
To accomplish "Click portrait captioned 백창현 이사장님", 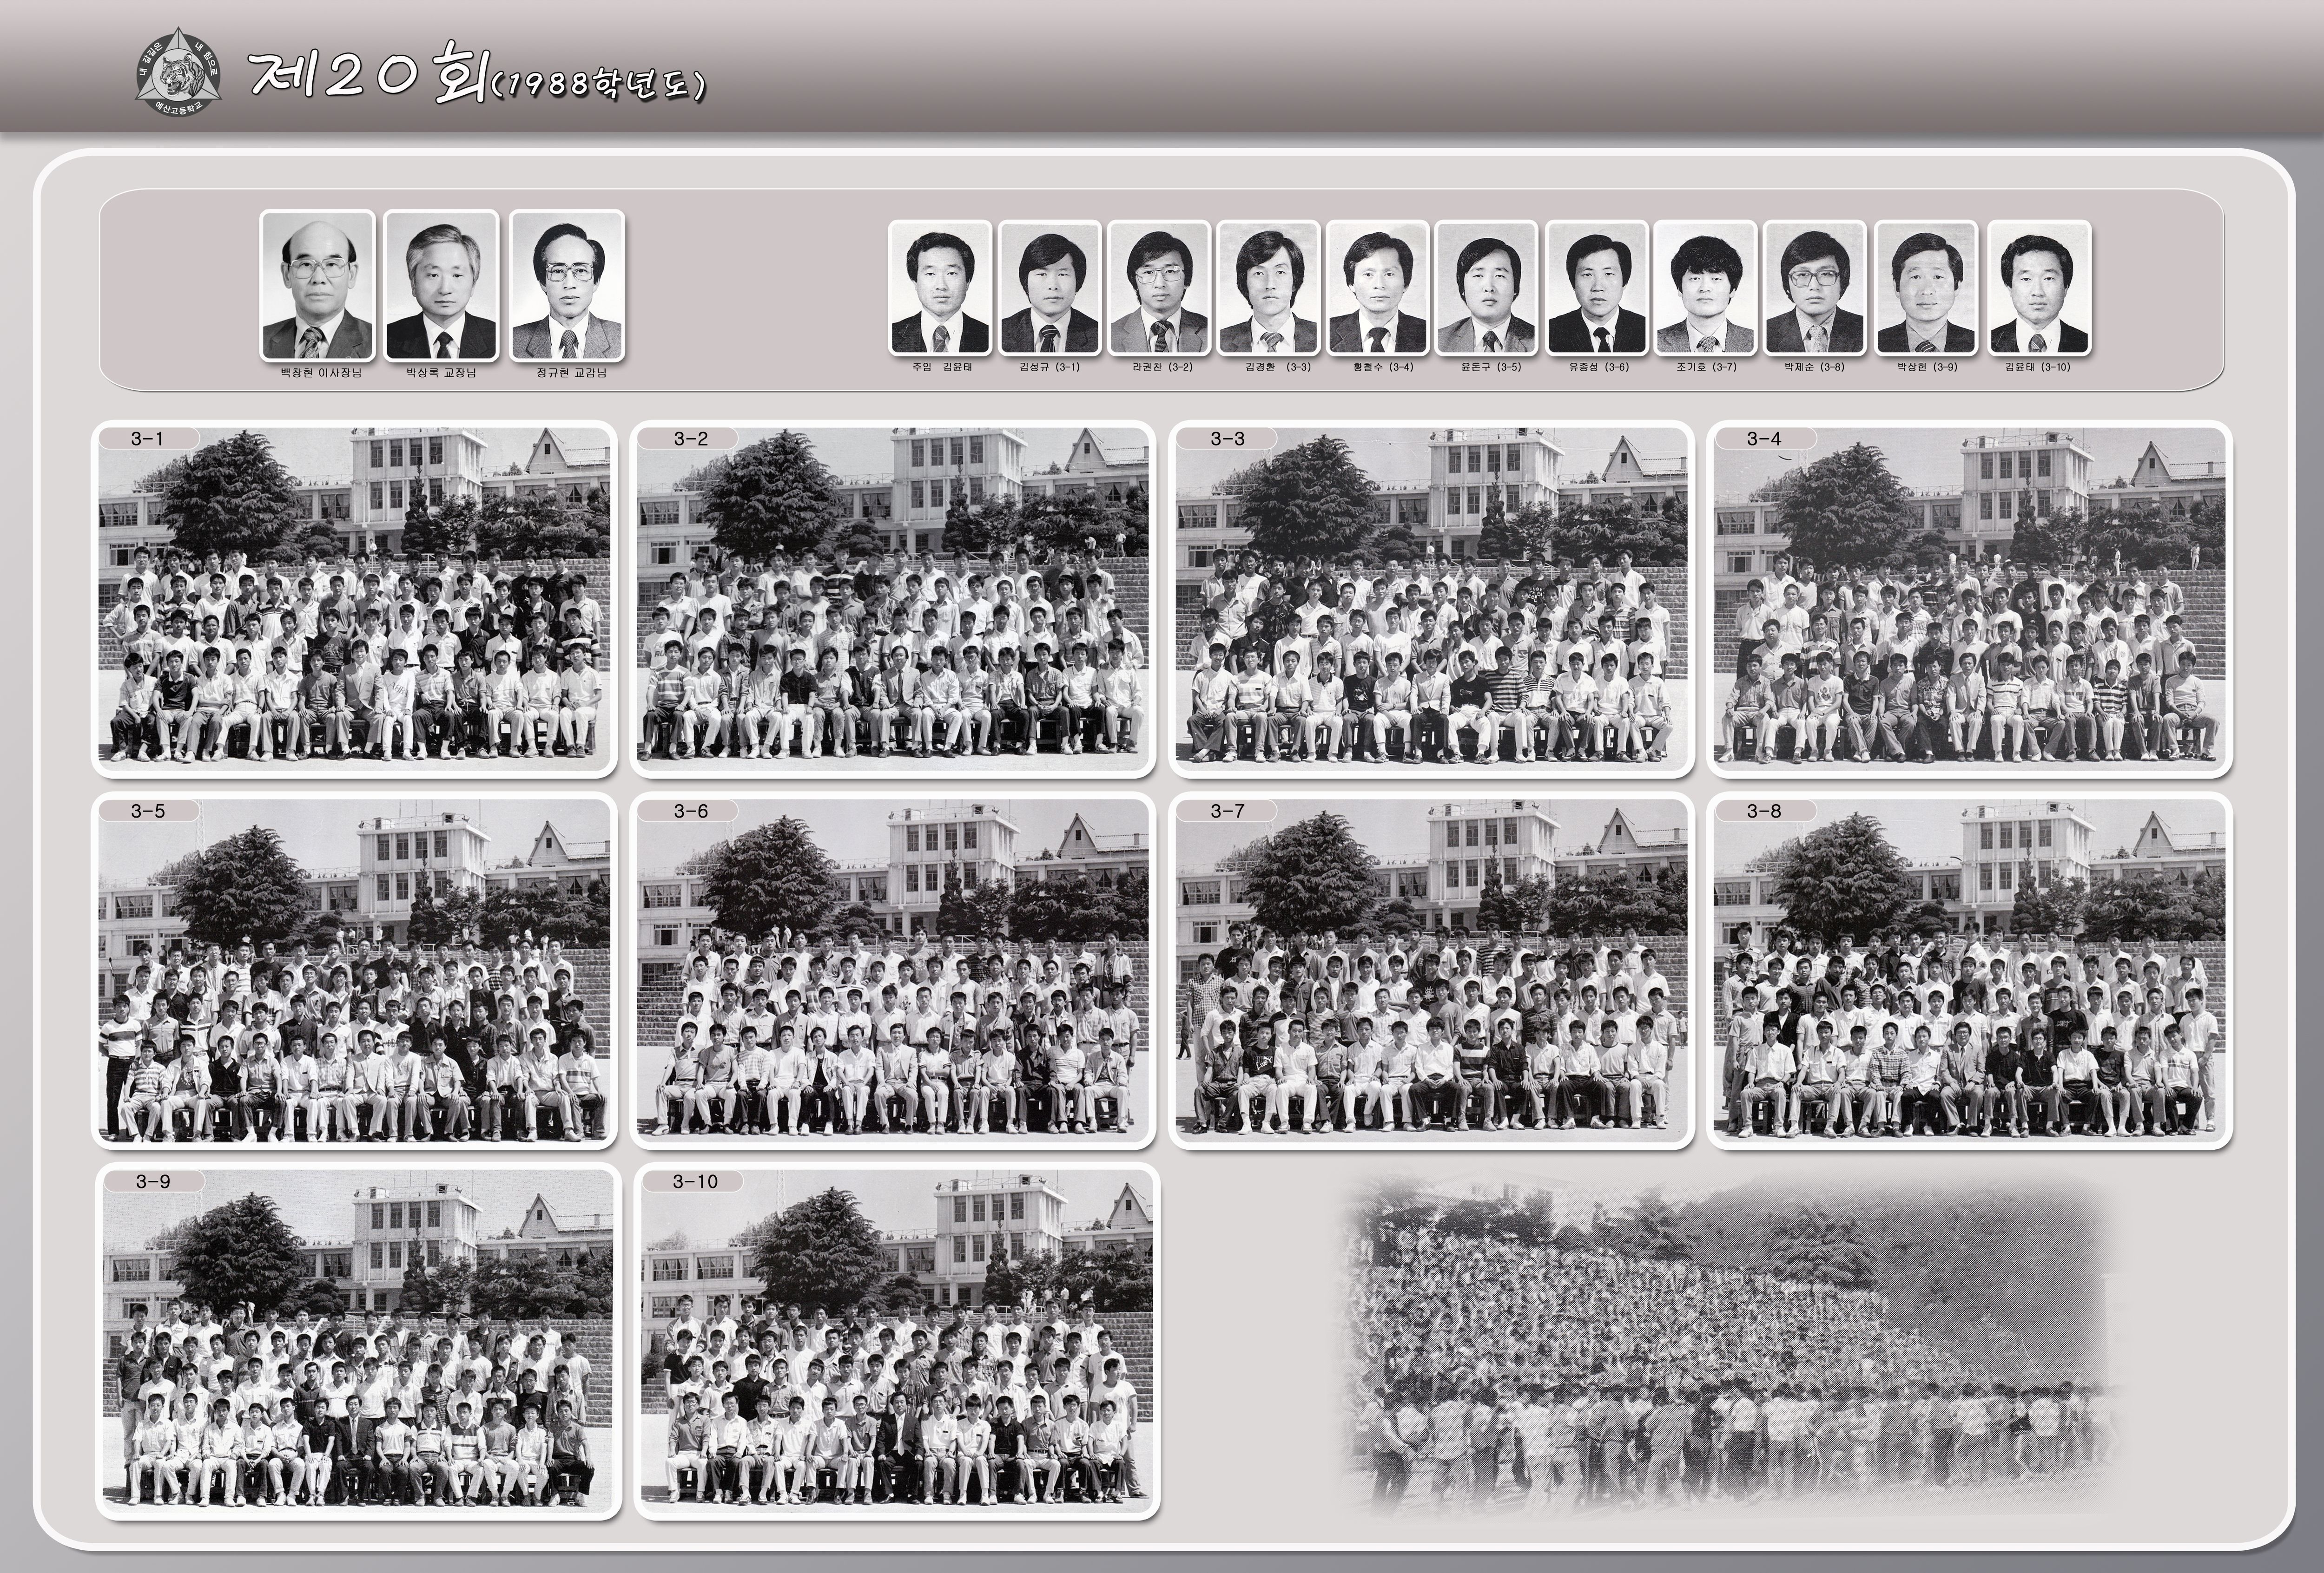I will (x=317, y=285).
